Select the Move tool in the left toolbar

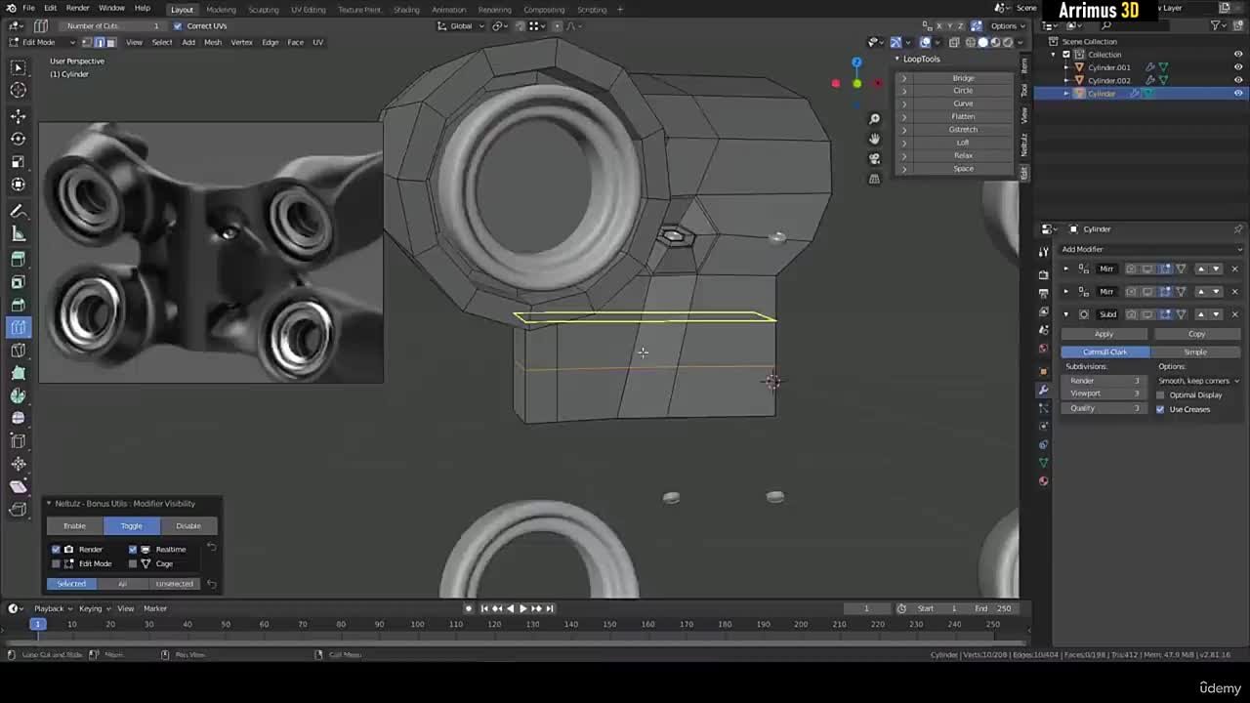[18, 115]
